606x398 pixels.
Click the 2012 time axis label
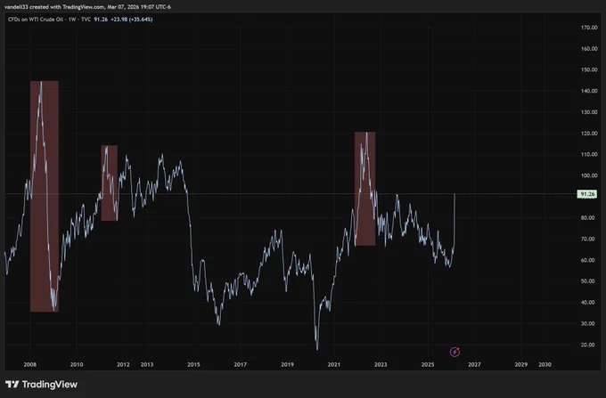pos(123,364)
